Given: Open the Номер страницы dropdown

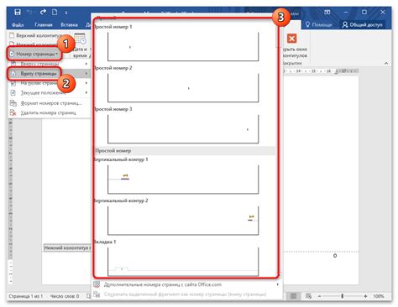Looking at the screenshot, I should 34,54.
